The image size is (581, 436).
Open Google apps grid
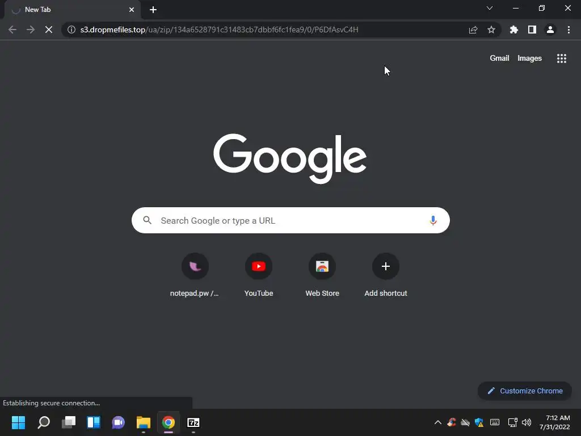tap(562, 58)
